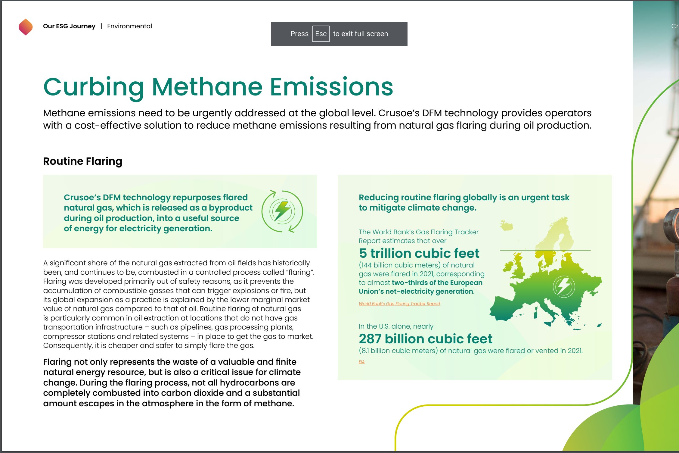
Task: Click the Crusoe's DFM technology green callout text
Action: 158,213
